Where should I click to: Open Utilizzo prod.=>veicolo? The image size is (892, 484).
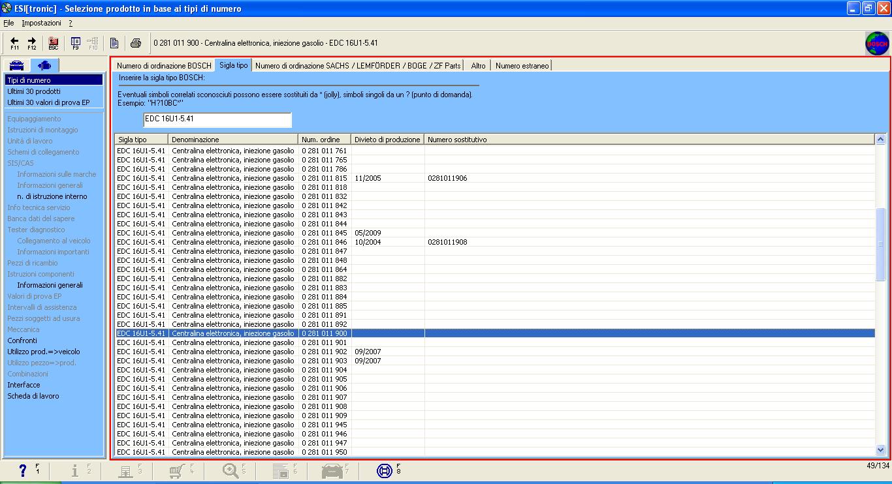(x=43, y=352)
